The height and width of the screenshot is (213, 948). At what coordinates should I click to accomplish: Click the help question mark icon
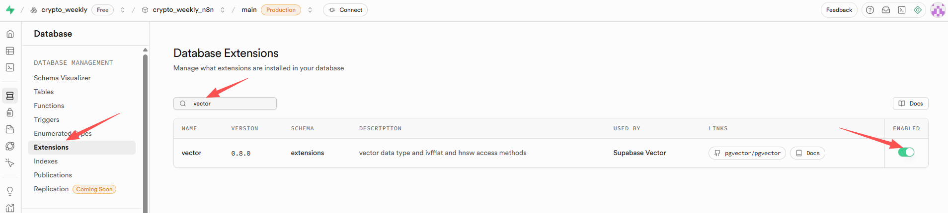870,10
